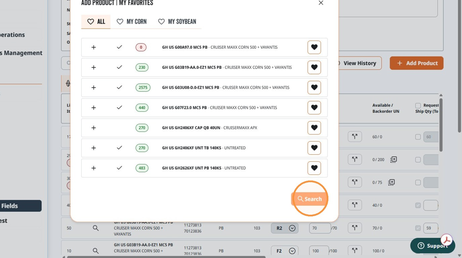Click the table vertical scrollbar
Image resolution: width=462 pixels, height=258 pixels.
[441, 125]
